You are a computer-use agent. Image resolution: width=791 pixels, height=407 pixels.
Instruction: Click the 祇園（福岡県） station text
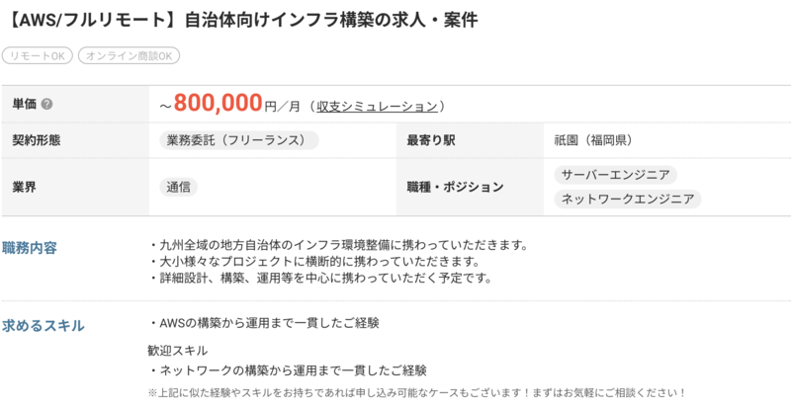click(593, 140)
